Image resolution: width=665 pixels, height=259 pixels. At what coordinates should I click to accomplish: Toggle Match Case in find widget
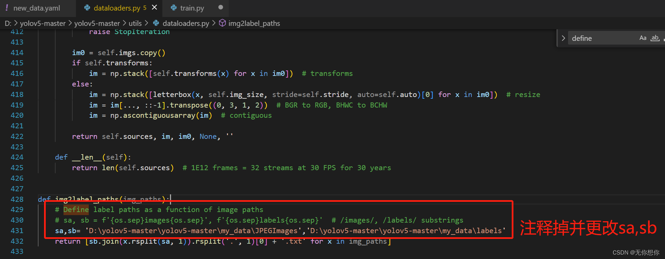point(643,38)
